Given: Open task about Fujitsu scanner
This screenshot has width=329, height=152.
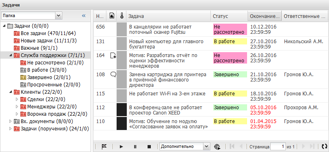Looking at the screenshot, I should tap(161, 29).
